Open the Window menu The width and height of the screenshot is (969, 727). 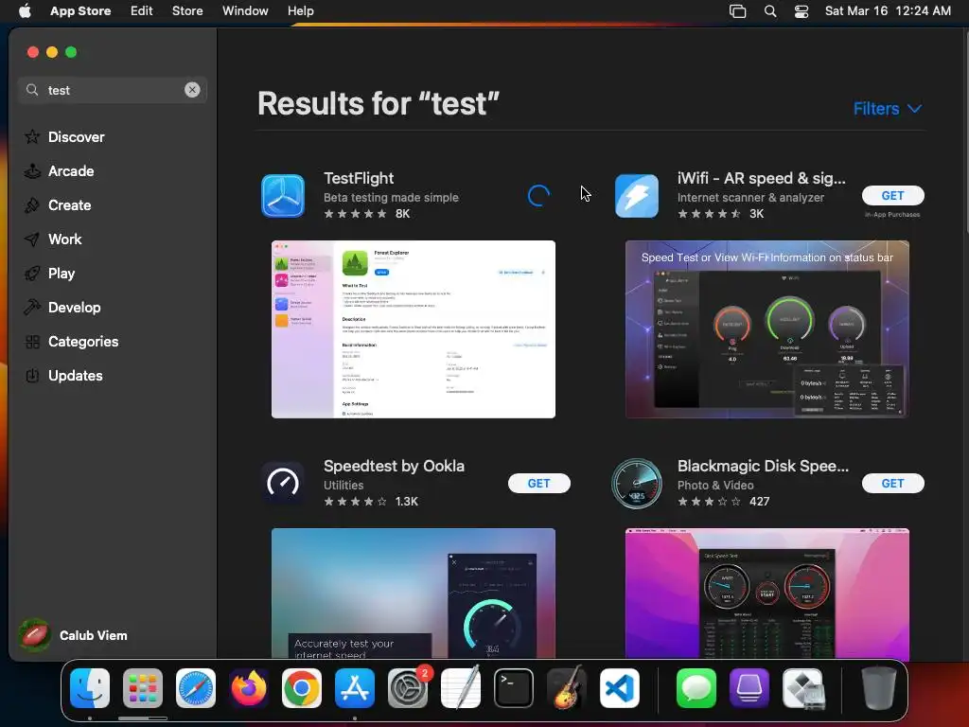(x=245, y=10)
